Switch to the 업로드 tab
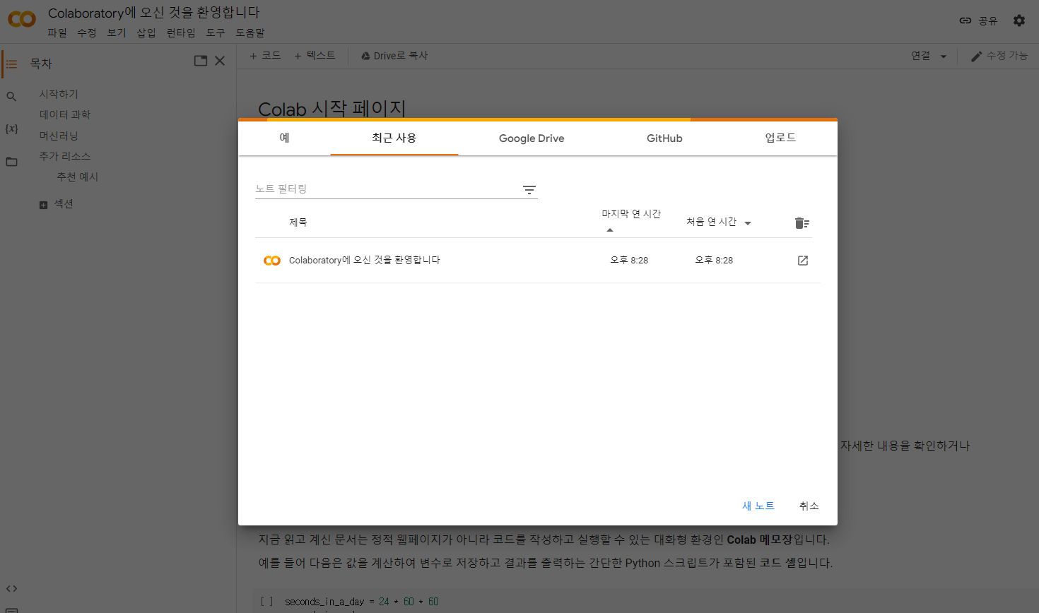1039x613 pixels. 780,138
